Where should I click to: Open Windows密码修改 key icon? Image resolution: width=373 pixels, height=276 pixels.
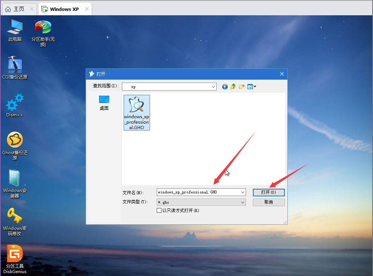click(15, 222)
